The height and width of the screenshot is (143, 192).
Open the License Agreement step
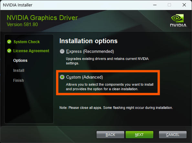pyautogui.click(x=31, y=51)
